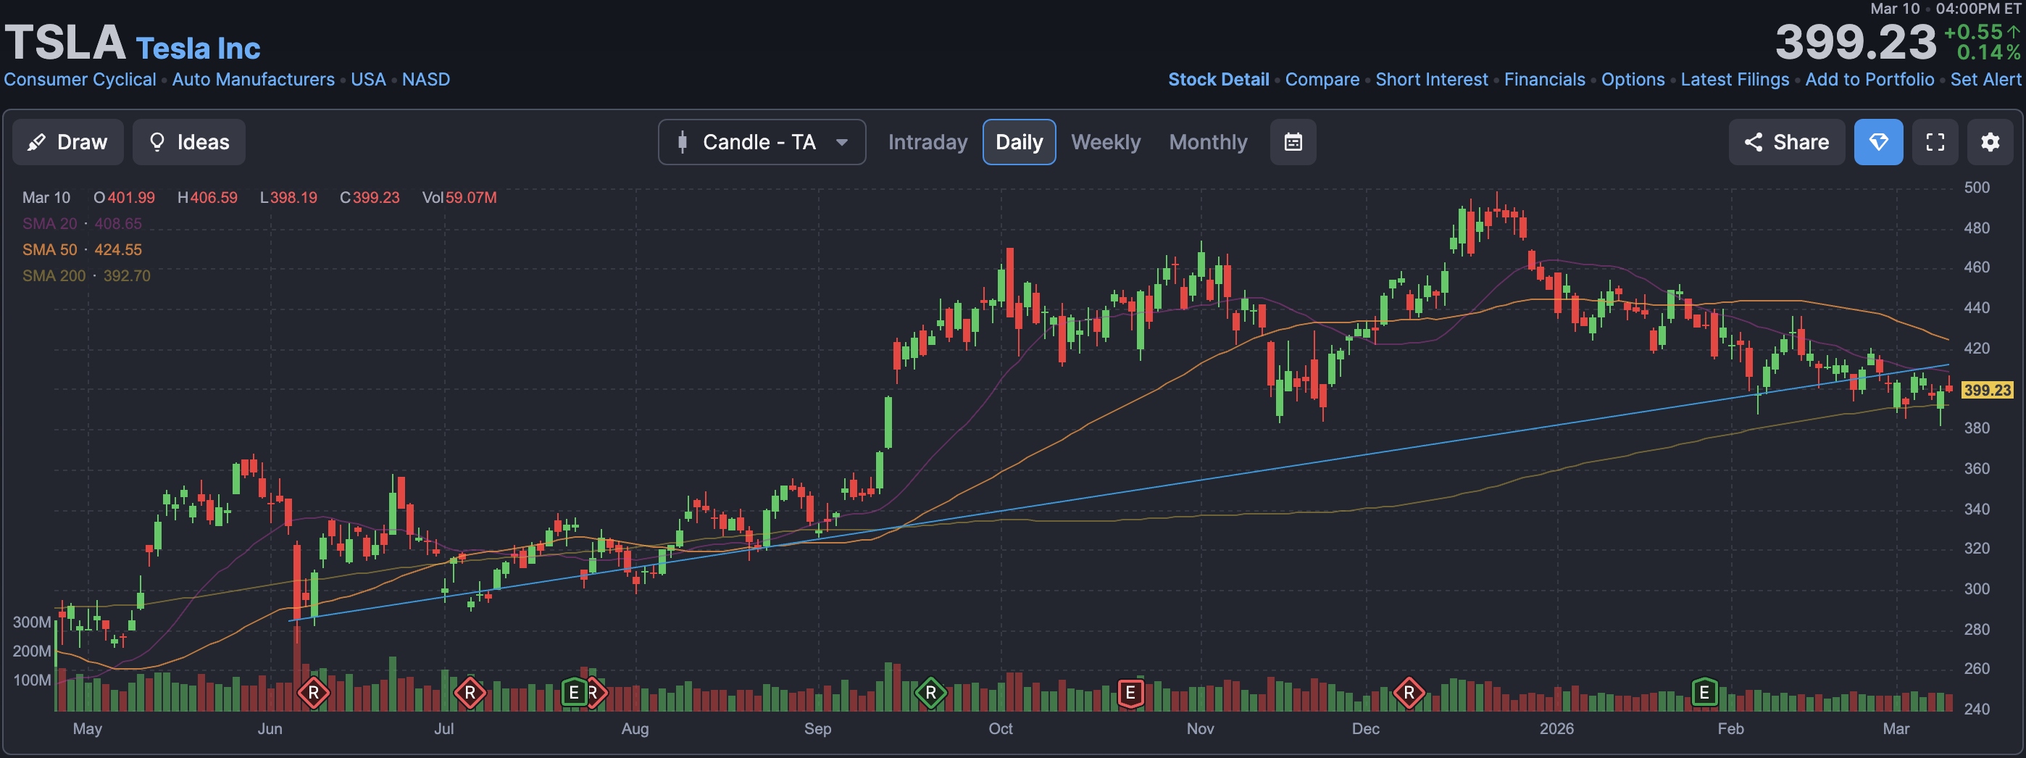Open the Latest Filings link
The width and height of the screenshot is (2026, 758).
click(x=1734, y=80)
